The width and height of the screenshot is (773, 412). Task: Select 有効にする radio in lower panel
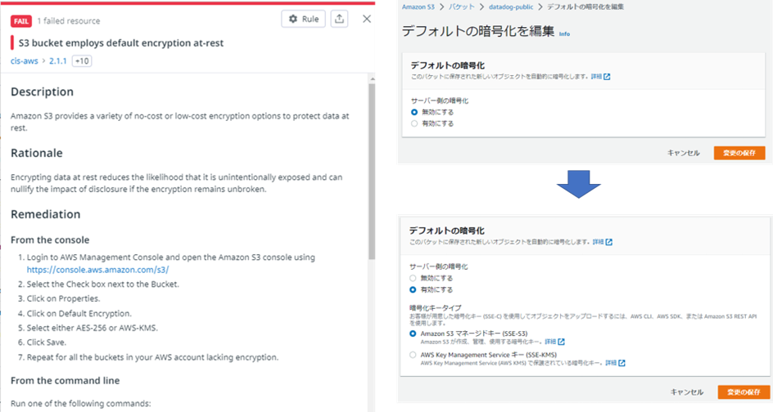[413, 290]
